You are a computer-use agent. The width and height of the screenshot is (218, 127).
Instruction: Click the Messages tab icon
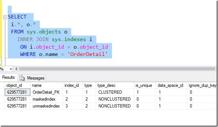click(22, 78)
